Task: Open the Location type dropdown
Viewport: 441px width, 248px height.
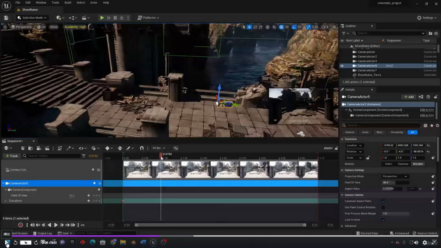Action: pos(354,145)
